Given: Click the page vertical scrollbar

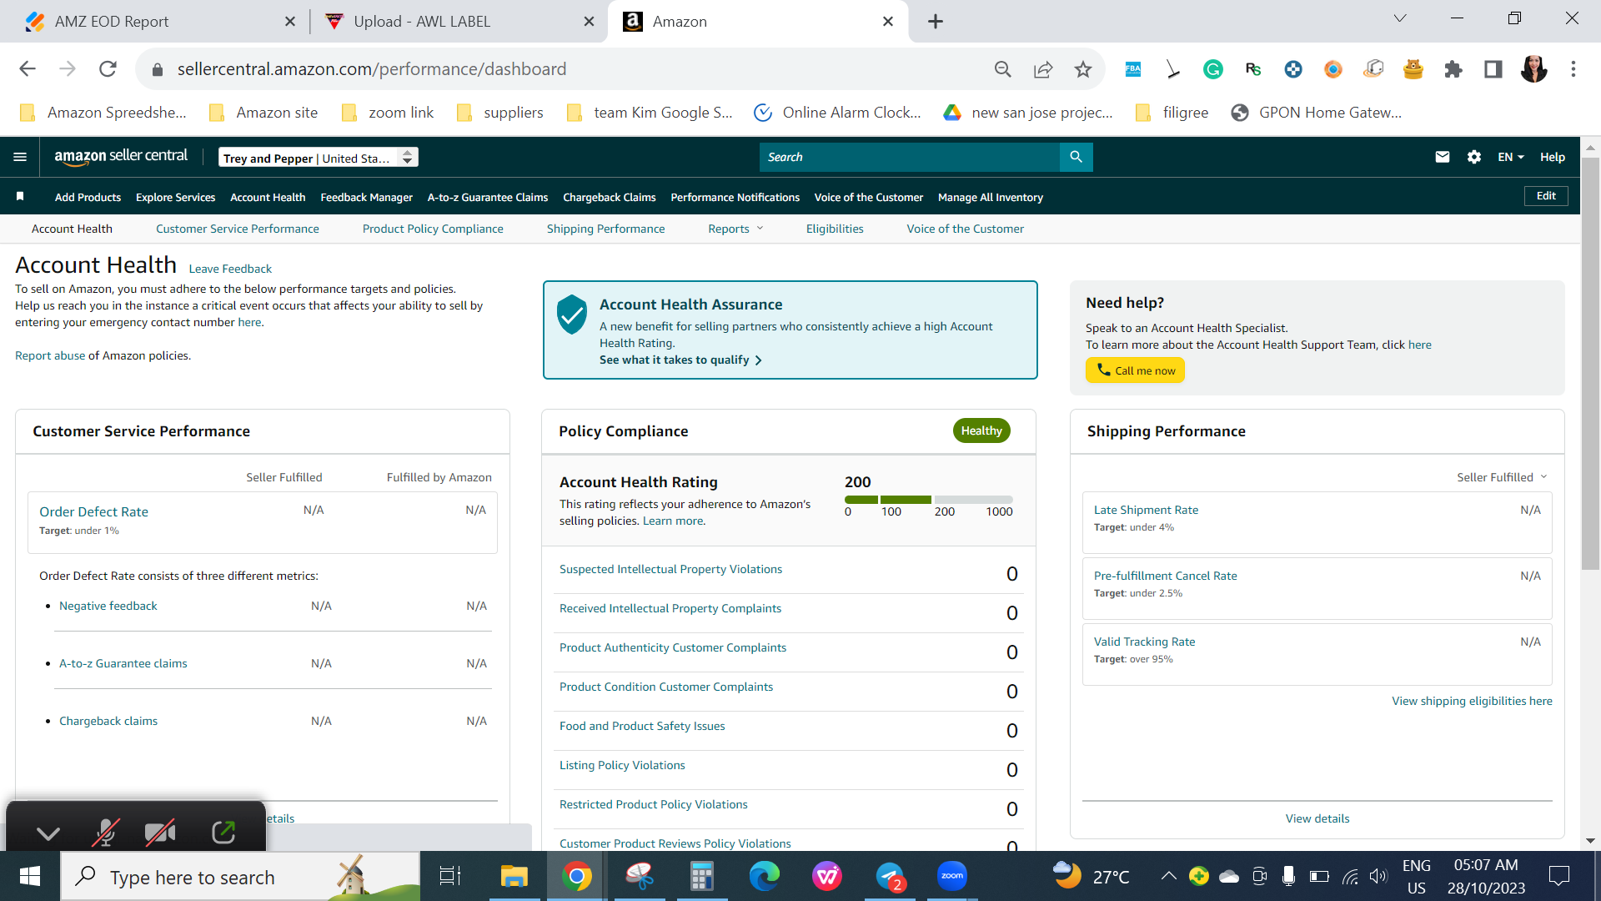Looking at the screenshot, I should point(1590,364).
